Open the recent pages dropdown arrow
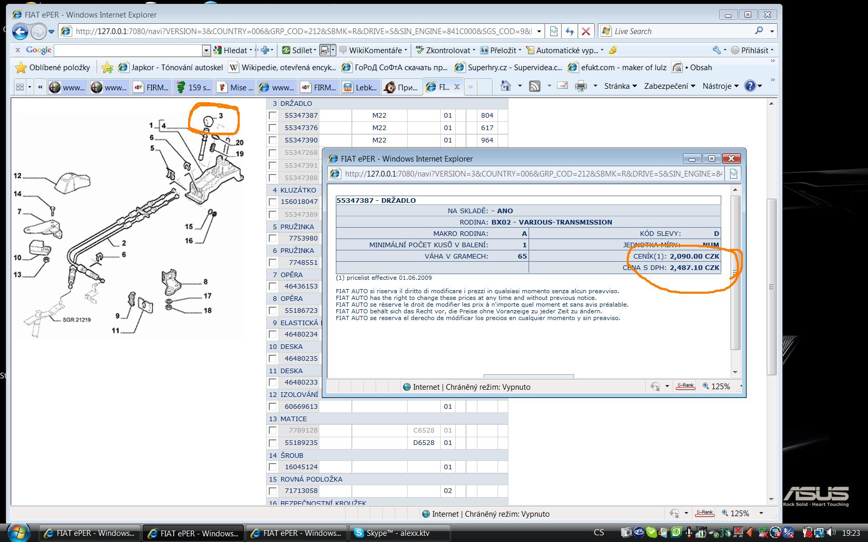868x542 pixels. [51, 32]
